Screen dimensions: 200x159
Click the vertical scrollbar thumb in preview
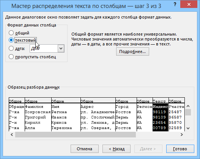pos(188,112)
